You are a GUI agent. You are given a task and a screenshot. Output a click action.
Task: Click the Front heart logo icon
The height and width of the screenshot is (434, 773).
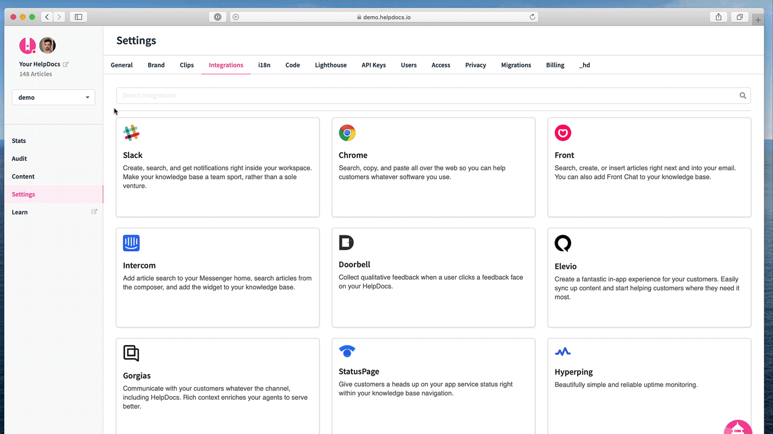[563, 133]
